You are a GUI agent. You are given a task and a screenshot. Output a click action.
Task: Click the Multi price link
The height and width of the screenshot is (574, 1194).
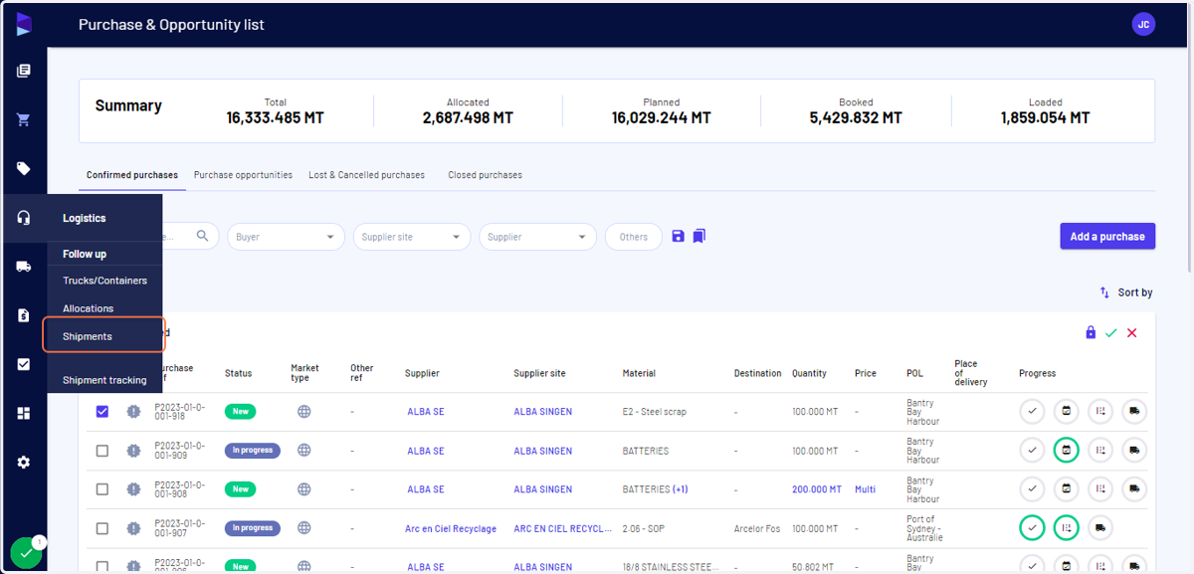865,489
